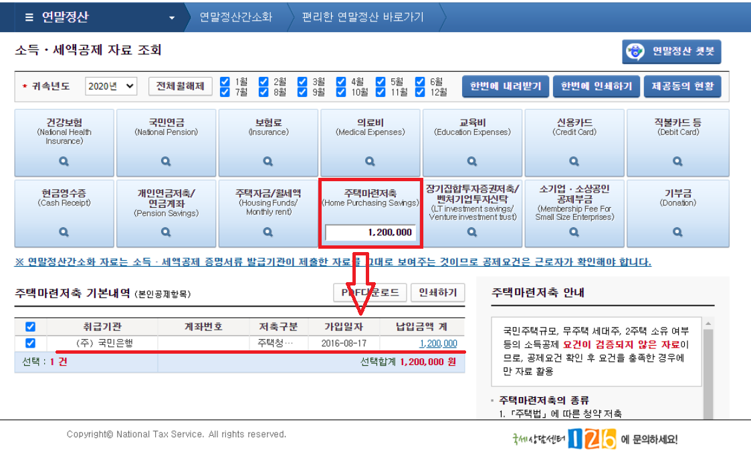
Task: Click magnifier under 보험료 card
Action: (267, 161)
